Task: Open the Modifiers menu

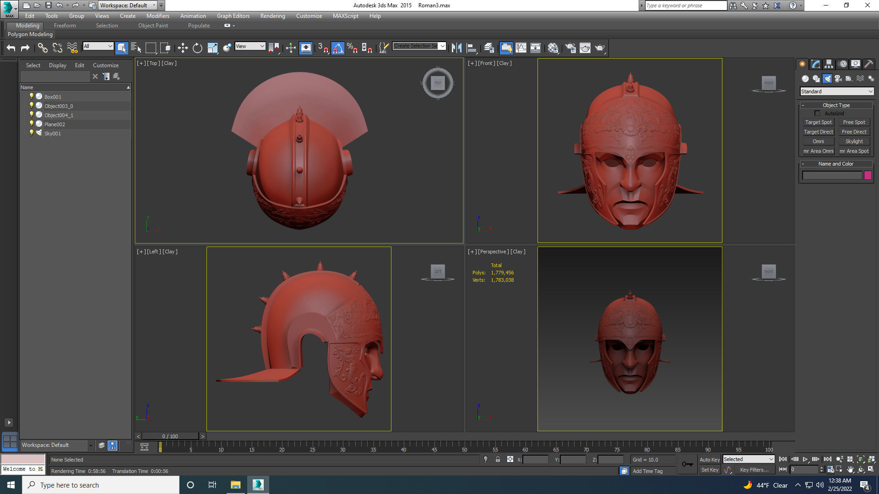Action: tap(158, 16)
